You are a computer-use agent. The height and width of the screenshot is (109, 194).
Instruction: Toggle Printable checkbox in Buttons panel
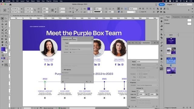(x=63, y=78)
